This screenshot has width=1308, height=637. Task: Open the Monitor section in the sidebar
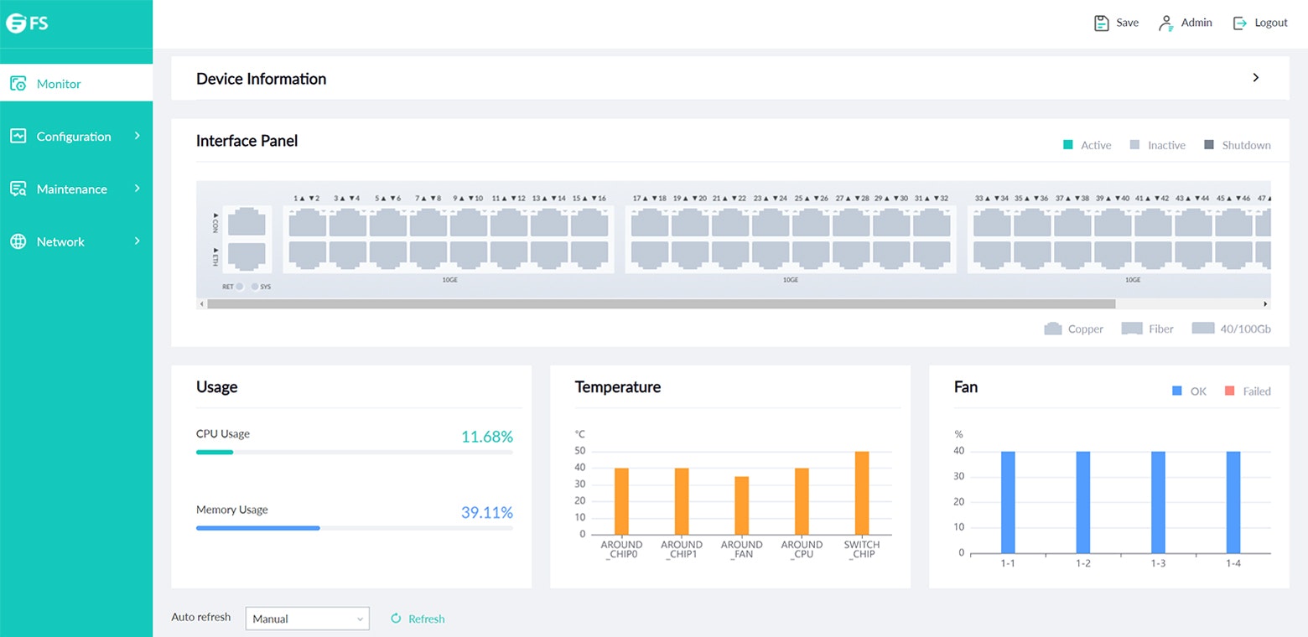click(x=59, y=83)
